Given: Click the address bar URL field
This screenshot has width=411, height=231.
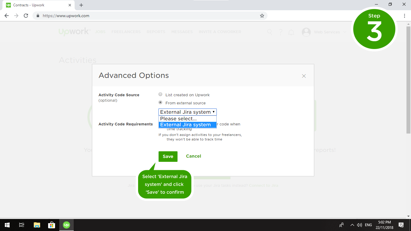Looking at the screenshot, I should 150,16.
